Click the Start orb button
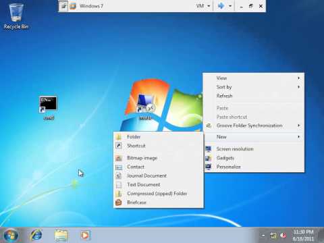This screenshot has width=324, height=243. pyautogui.click(x=11, y=236)
